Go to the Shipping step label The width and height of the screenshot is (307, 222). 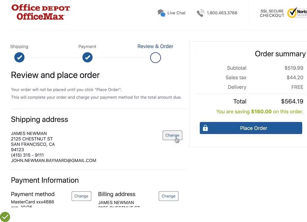[19, 47]
